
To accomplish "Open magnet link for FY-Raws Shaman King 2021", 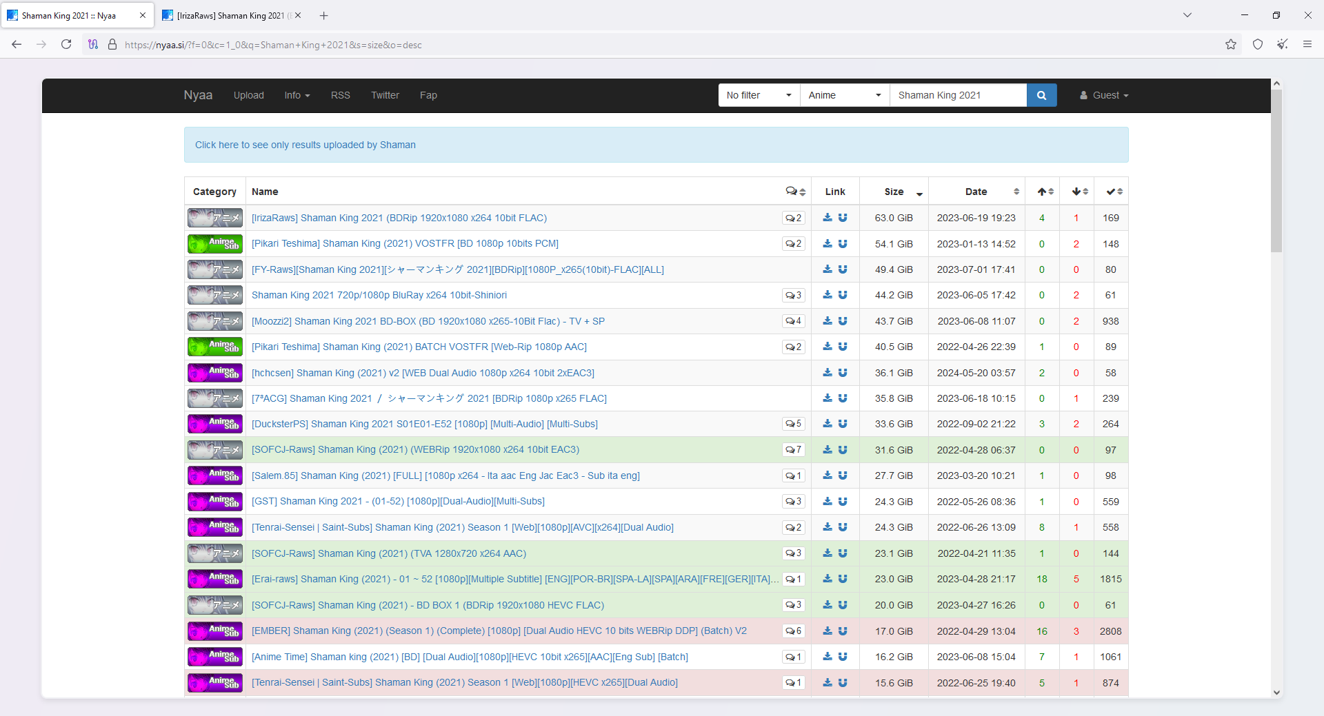I will [843, 269].
